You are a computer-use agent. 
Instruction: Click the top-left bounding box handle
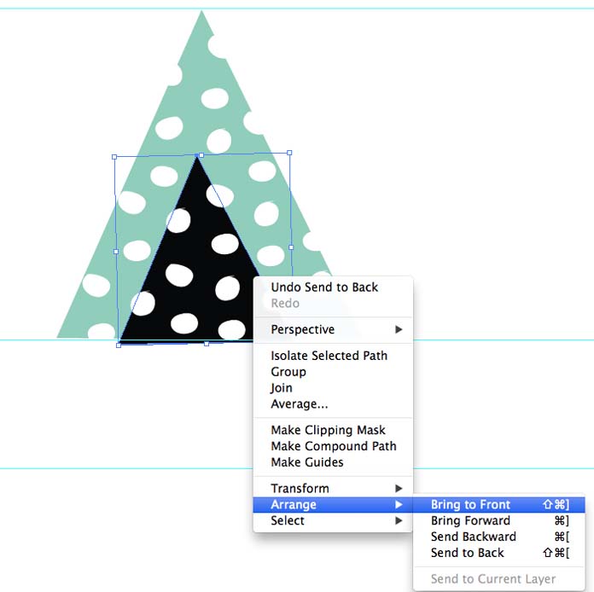[114, 157]
